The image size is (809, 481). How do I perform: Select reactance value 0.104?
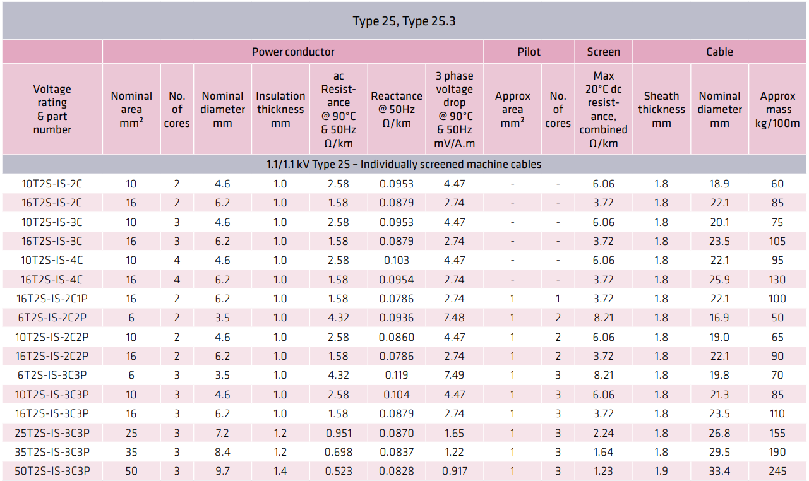click(397, 395)
